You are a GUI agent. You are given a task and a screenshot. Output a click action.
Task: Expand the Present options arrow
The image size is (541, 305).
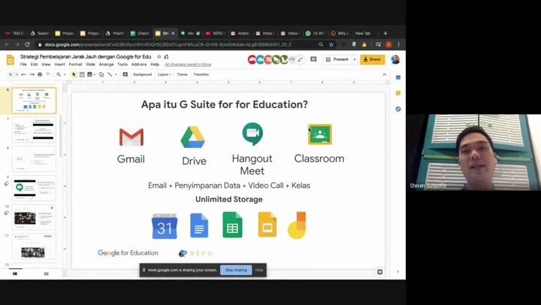pos(355,59)
